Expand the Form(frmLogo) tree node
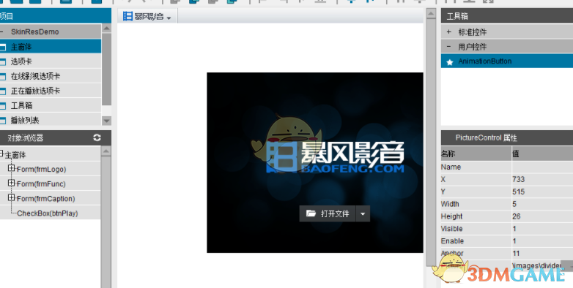The width and height of the screenshot is (573, 288). [x=11, y=168]
